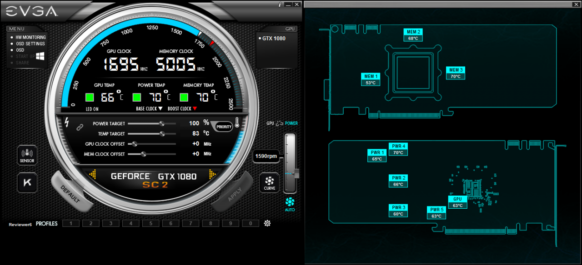Select profile slot 9
Image resolution: width=582 pixels, height=265 pixels.
point(231,223)
